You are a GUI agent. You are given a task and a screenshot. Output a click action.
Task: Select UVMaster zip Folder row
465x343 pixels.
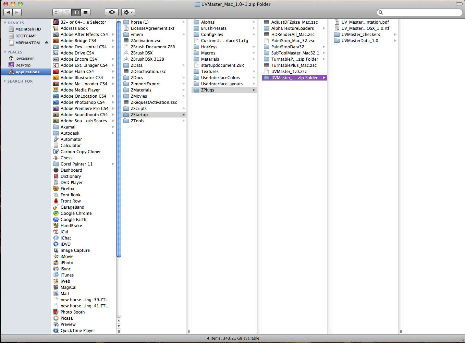coord(294,78)
